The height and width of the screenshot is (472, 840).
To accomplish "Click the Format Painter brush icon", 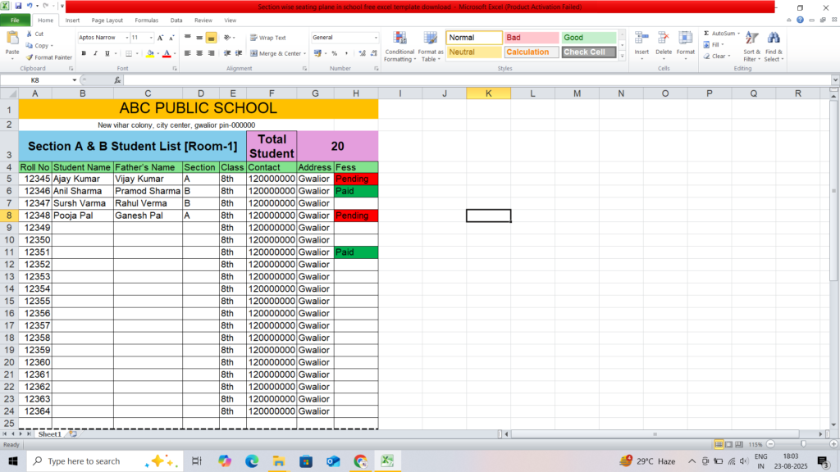I will [30, 57].
